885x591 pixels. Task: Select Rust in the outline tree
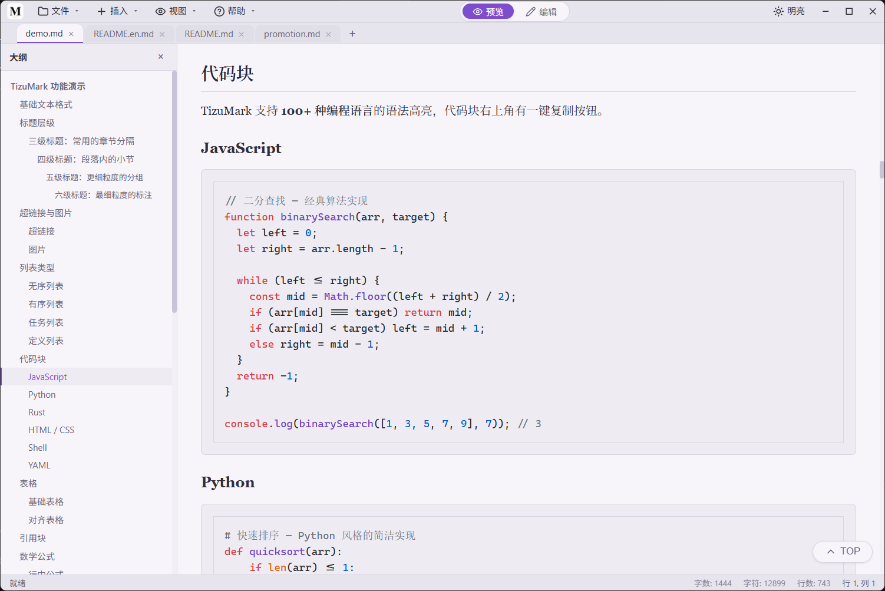click(x=37, y=412)
